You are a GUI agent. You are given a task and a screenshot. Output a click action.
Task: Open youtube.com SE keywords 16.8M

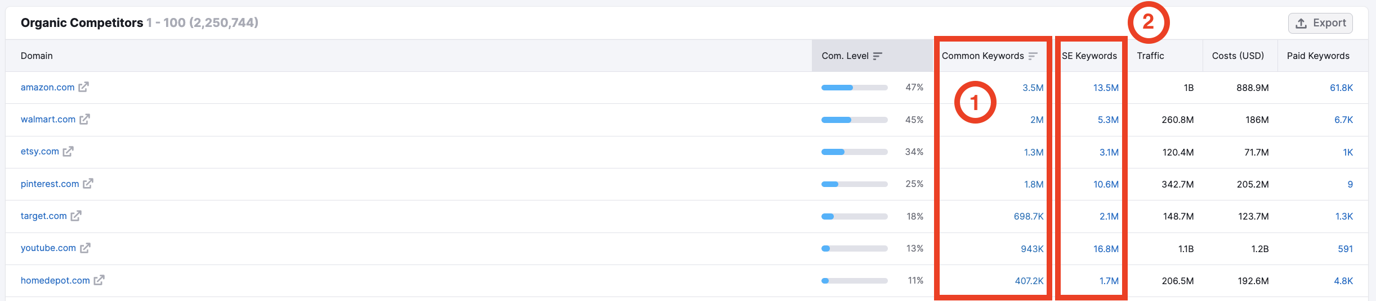point(1106,249)
